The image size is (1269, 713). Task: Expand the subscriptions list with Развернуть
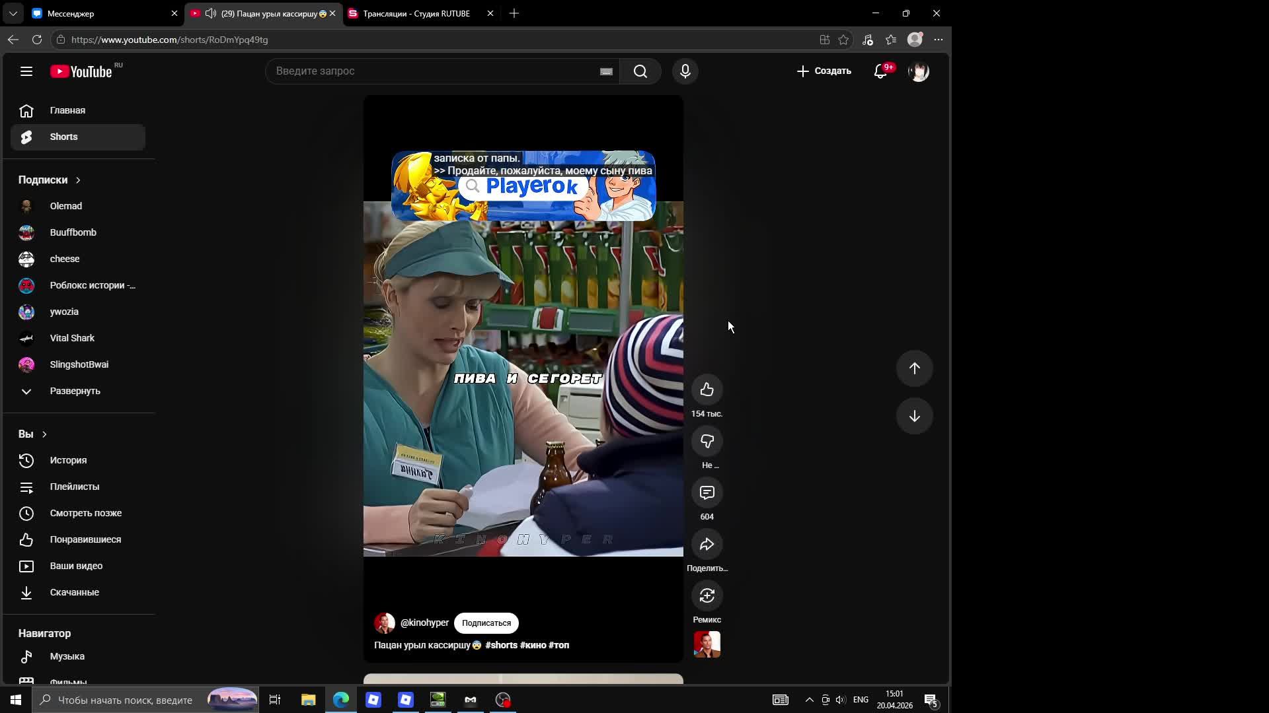tap(75, 391)
